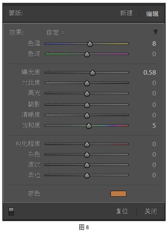Viewport: 168px width, 231px height.
Task: Click the 曝光度 value field 0.58
Action: [x=149, y=73]
